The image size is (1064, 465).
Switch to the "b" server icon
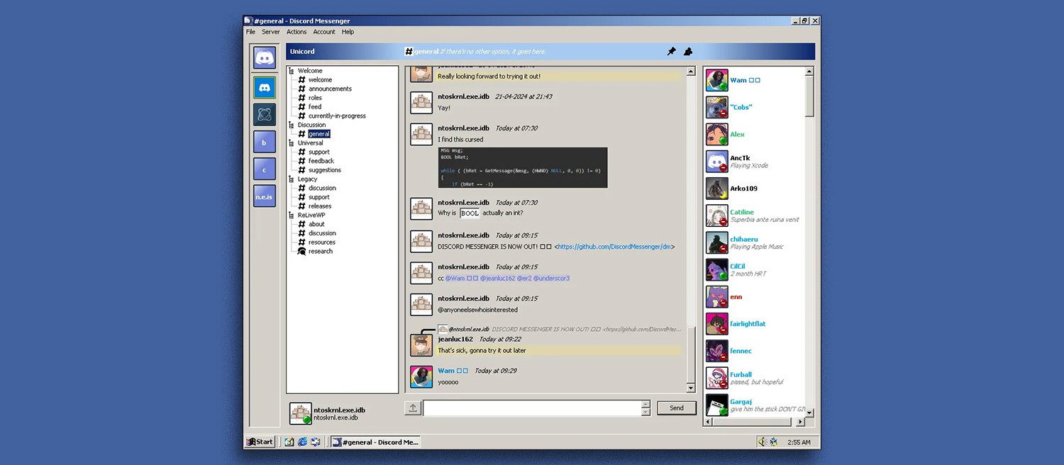pos(265,142)
